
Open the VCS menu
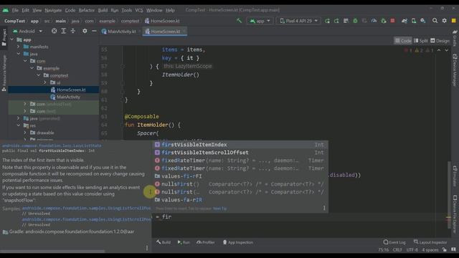138,10
